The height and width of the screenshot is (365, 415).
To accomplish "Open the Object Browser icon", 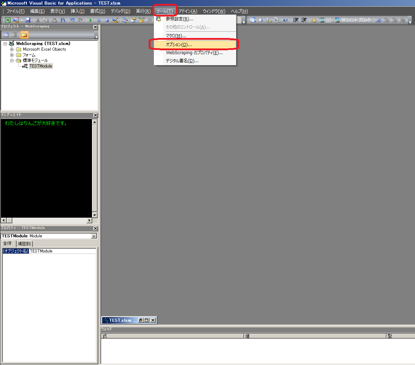I will (x=142, y=20).
